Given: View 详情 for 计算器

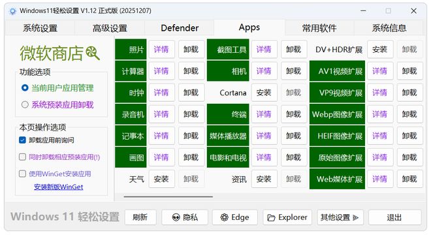Looking at the screenshot, I should [x=161, y=71].
